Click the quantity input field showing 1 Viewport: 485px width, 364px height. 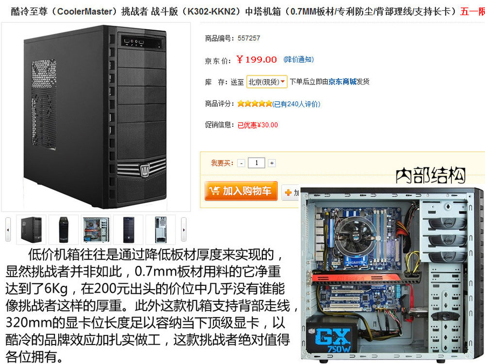point(257,163)
